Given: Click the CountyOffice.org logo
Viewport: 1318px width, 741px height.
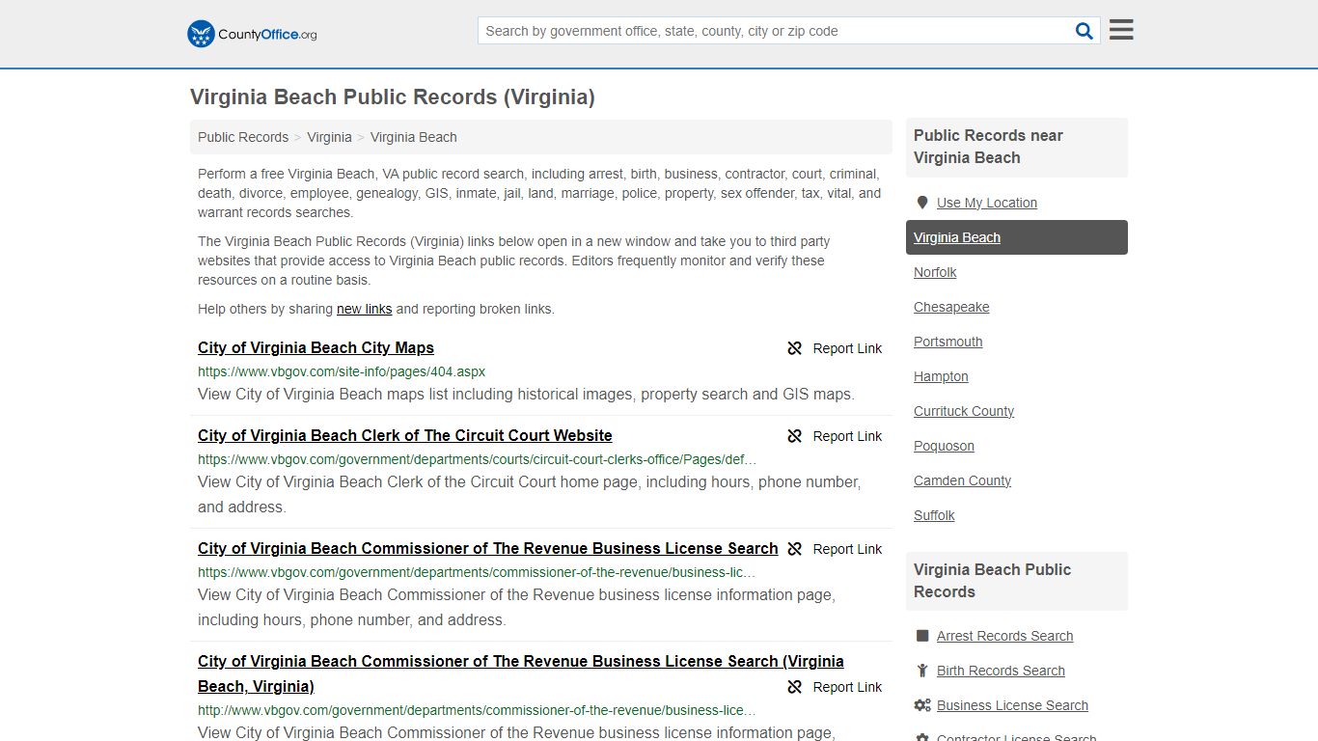Looking at the screenshot, I should click(252, 34).
